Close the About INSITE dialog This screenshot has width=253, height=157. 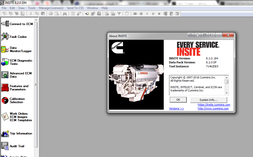coord(228,35)
